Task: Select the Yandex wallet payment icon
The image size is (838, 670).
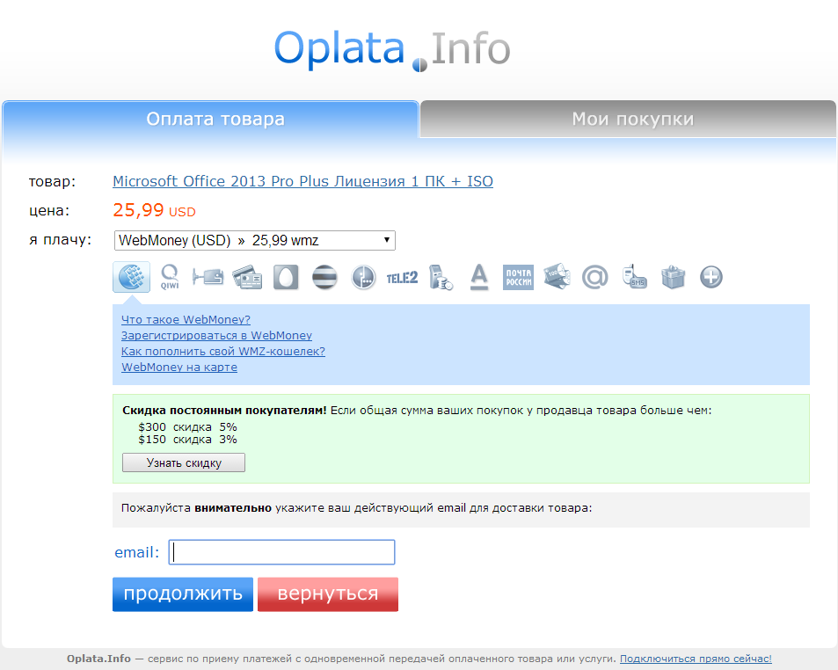Action: point(208,277)
